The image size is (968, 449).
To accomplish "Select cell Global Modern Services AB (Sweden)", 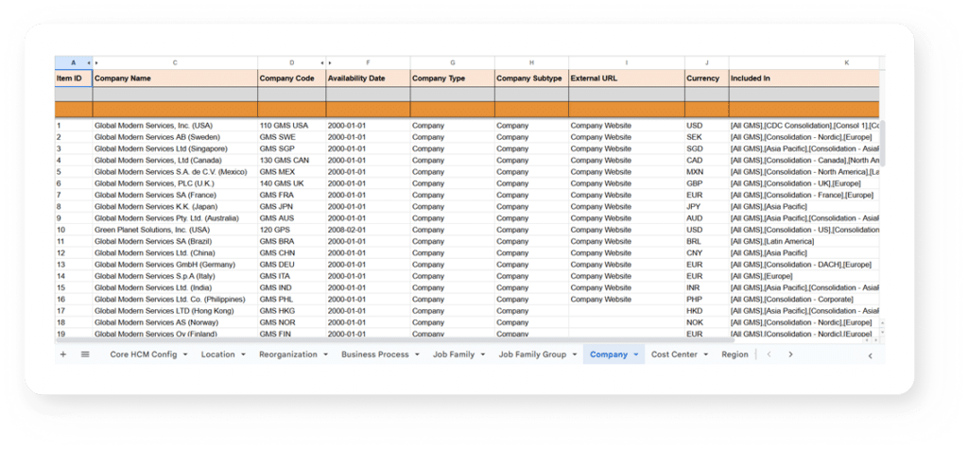I will [x=175, y=137].
